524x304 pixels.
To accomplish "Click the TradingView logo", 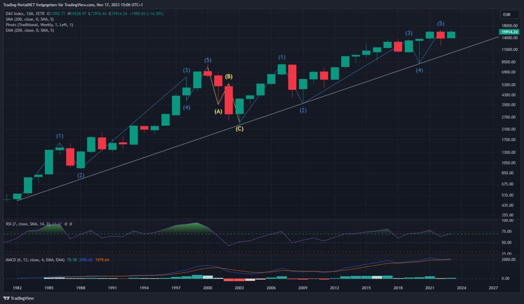I will [19, 298].
